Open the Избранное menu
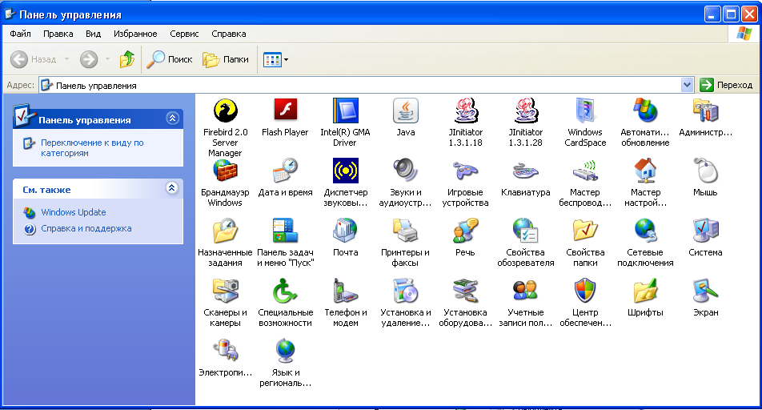 (x=135, y=34)
